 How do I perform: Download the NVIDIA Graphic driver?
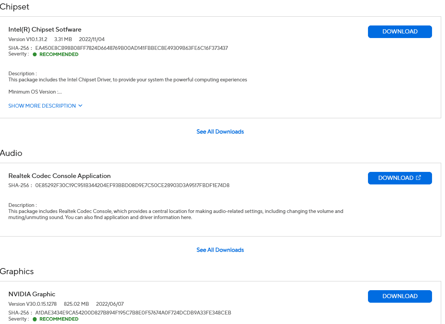point(400,296)
